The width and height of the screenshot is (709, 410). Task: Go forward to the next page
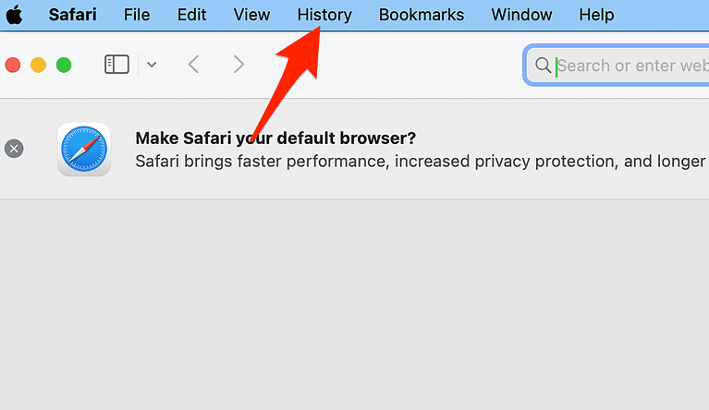click(x=238, y=65)
